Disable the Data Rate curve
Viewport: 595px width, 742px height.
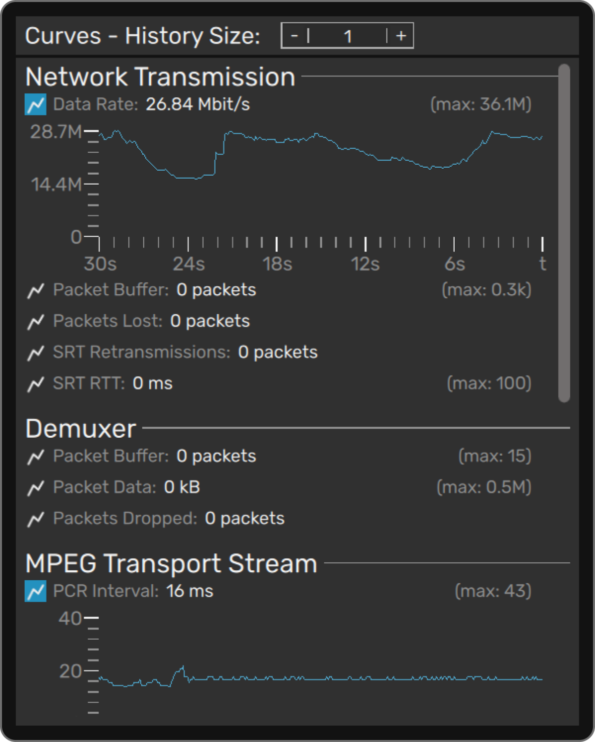pyautogui.click(x=35, y=104)
